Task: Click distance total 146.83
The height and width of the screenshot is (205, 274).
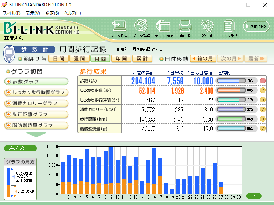Action: pyautogui.click(x=147, y=119)
